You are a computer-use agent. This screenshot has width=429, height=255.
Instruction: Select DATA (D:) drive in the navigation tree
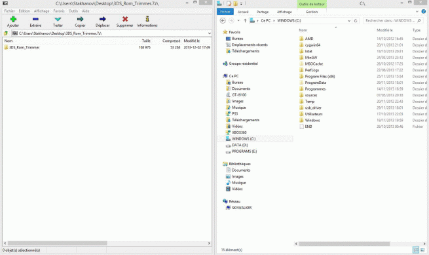point(240,145)
